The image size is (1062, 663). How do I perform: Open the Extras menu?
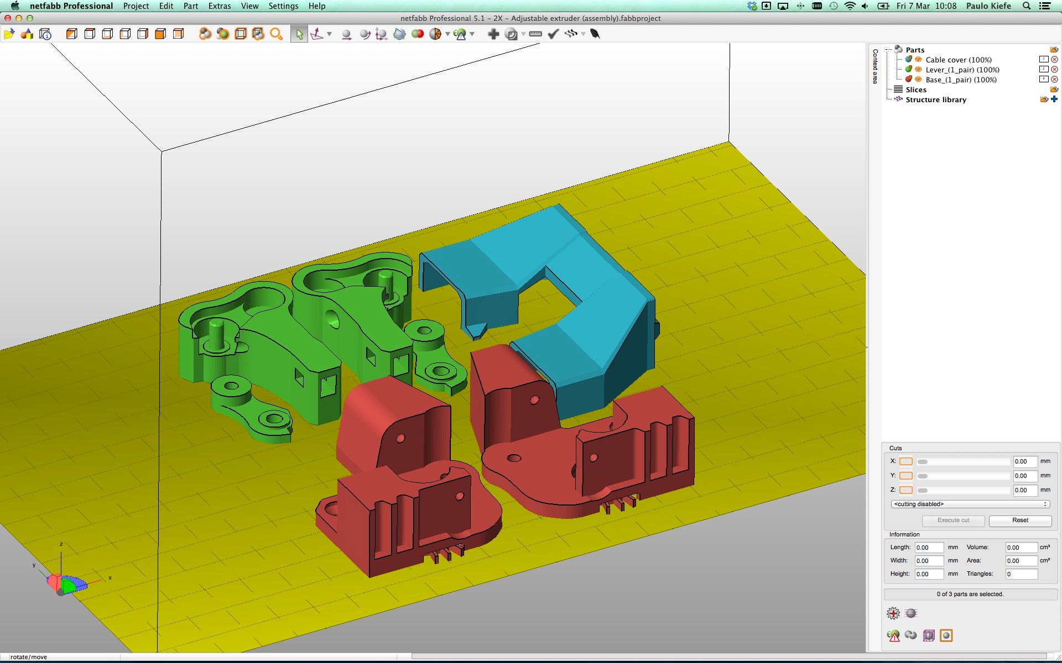(219, 6)
